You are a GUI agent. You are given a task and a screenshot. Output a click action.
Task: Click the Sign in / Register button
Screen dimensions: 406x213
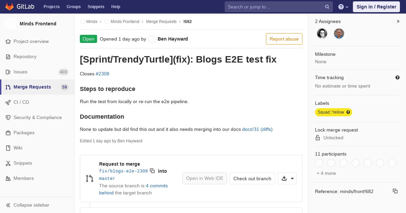[376, 7]
